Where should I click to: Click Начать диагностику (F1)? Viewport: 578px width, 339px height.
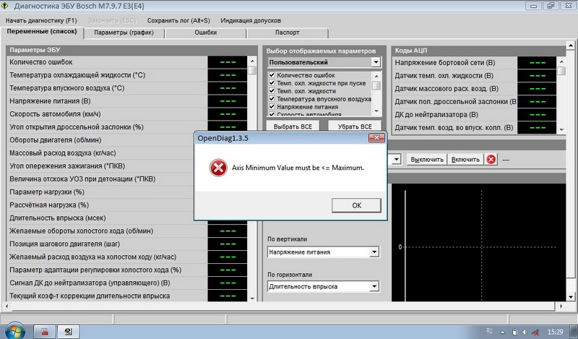click(x=41, y=21)
